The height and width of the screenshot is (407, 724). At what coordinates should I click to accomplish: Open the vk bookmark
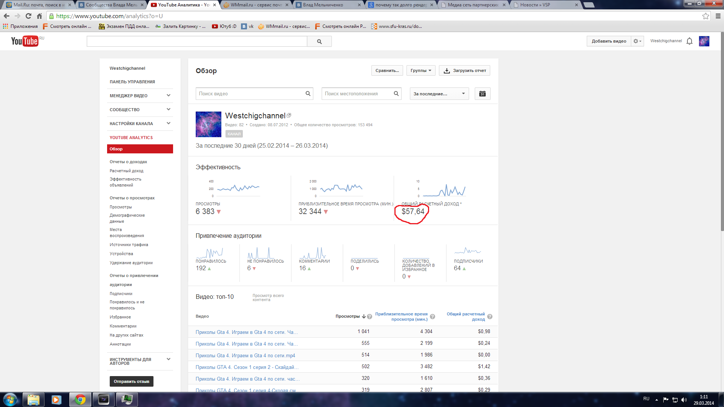pyautogui.click(x=247, y=26)
